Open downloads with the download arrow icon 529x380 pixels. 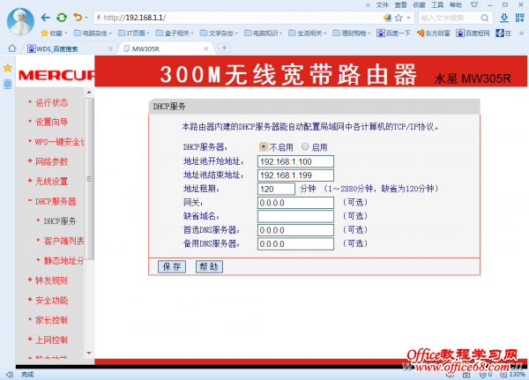pyautogui.click(x=504, y=18)
